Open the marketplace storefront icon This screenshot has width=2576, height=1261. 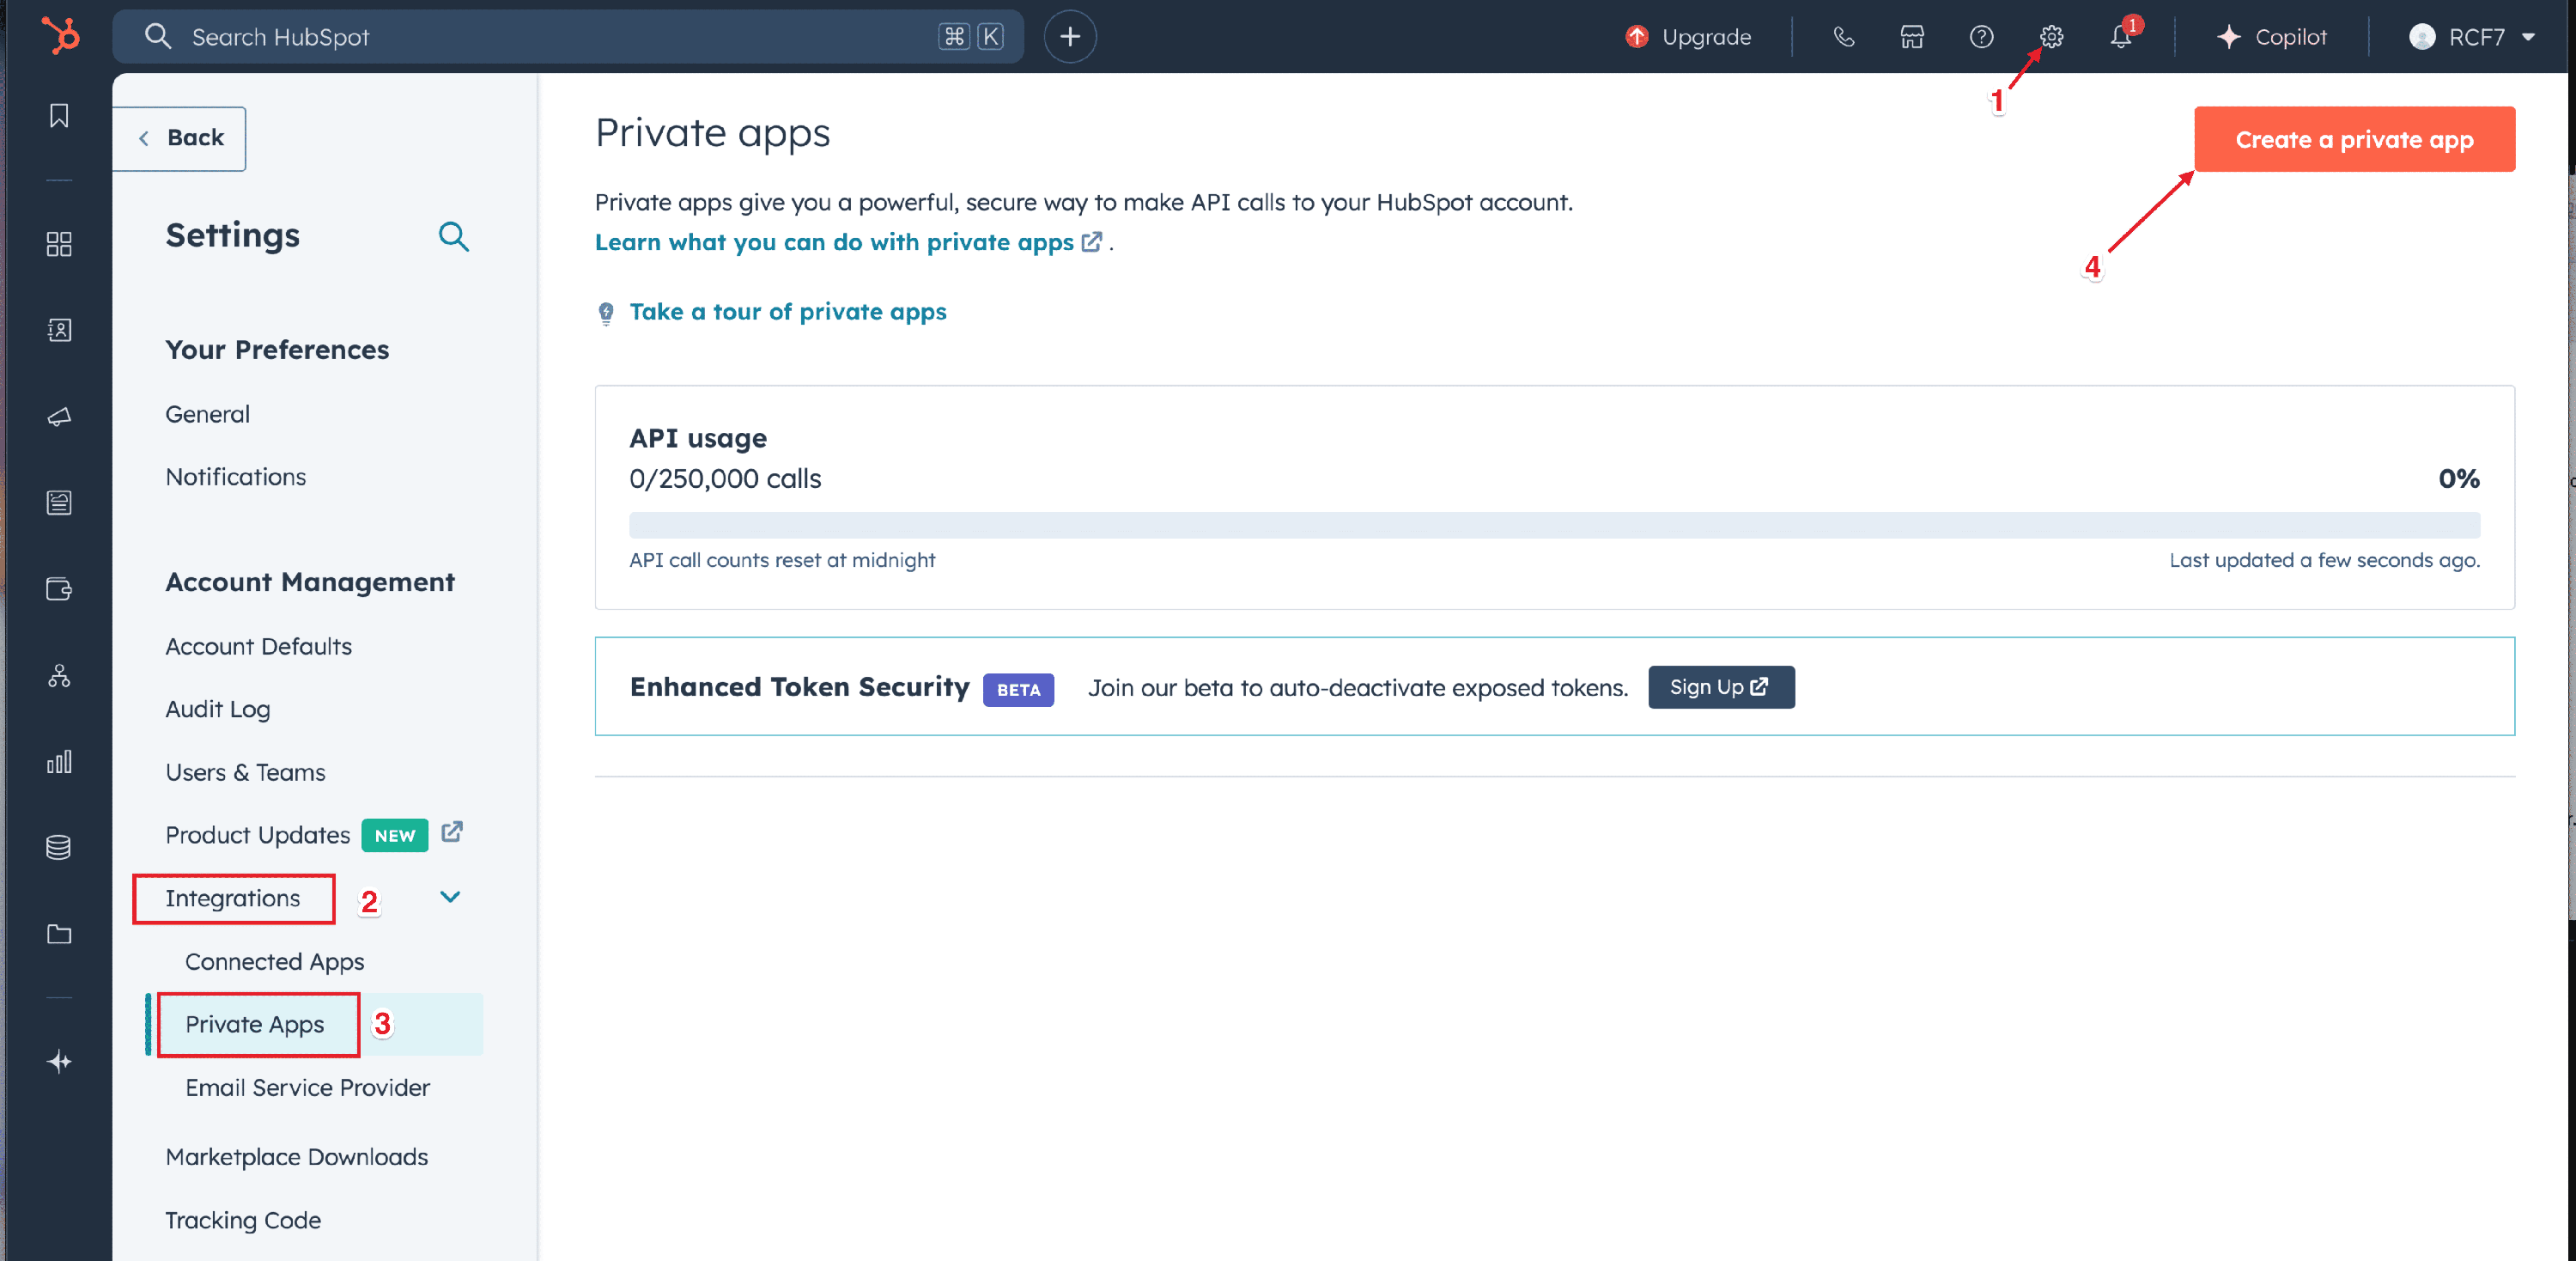(1911, 37)
